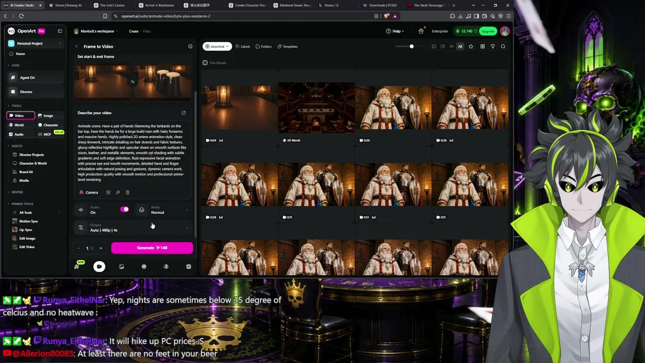Click the green Upgrade button
Screen dimensions: 645x363
pos(488,31)
